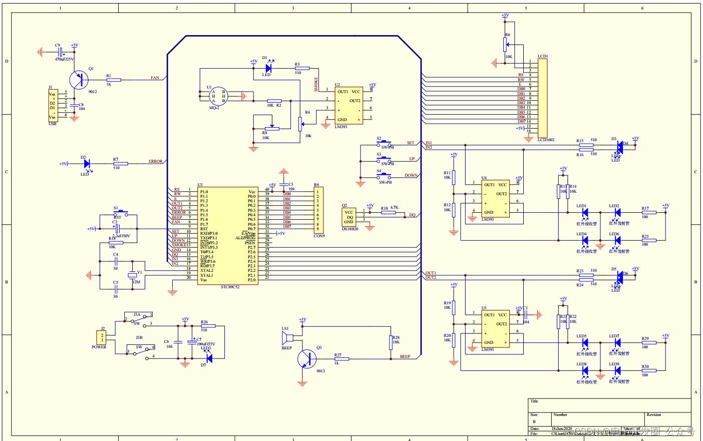703x441 pixels.
Task: Select the U5 LM393 comparator block
Action: [495, 329]
